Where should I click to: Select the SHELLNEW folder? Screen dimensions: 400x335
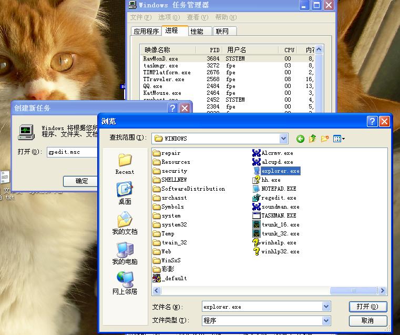pos(170,180)
